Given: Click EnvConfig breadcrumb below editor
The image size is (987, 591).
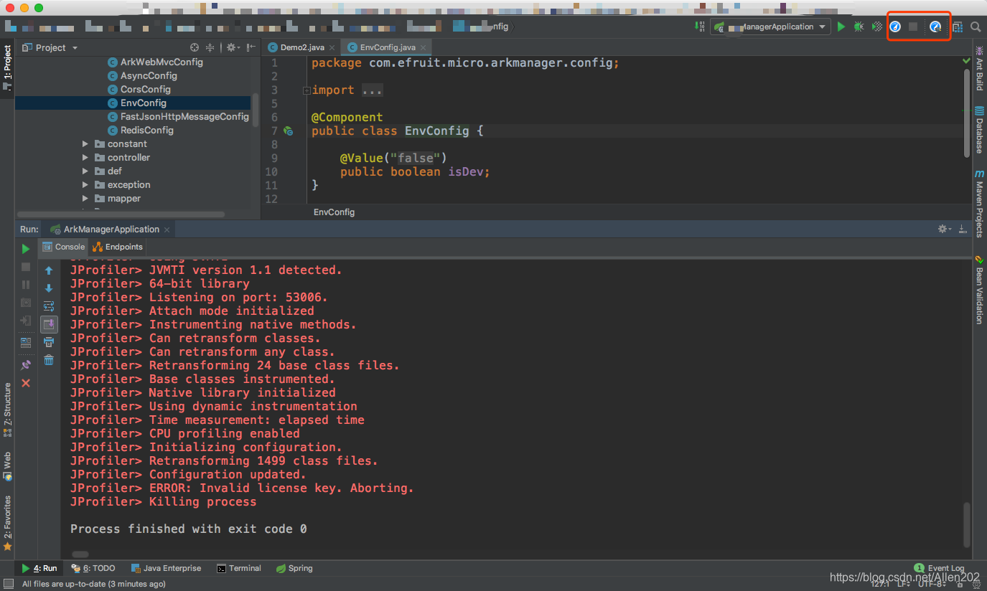Looking at the screenshot, I should (x=334, y=212).
